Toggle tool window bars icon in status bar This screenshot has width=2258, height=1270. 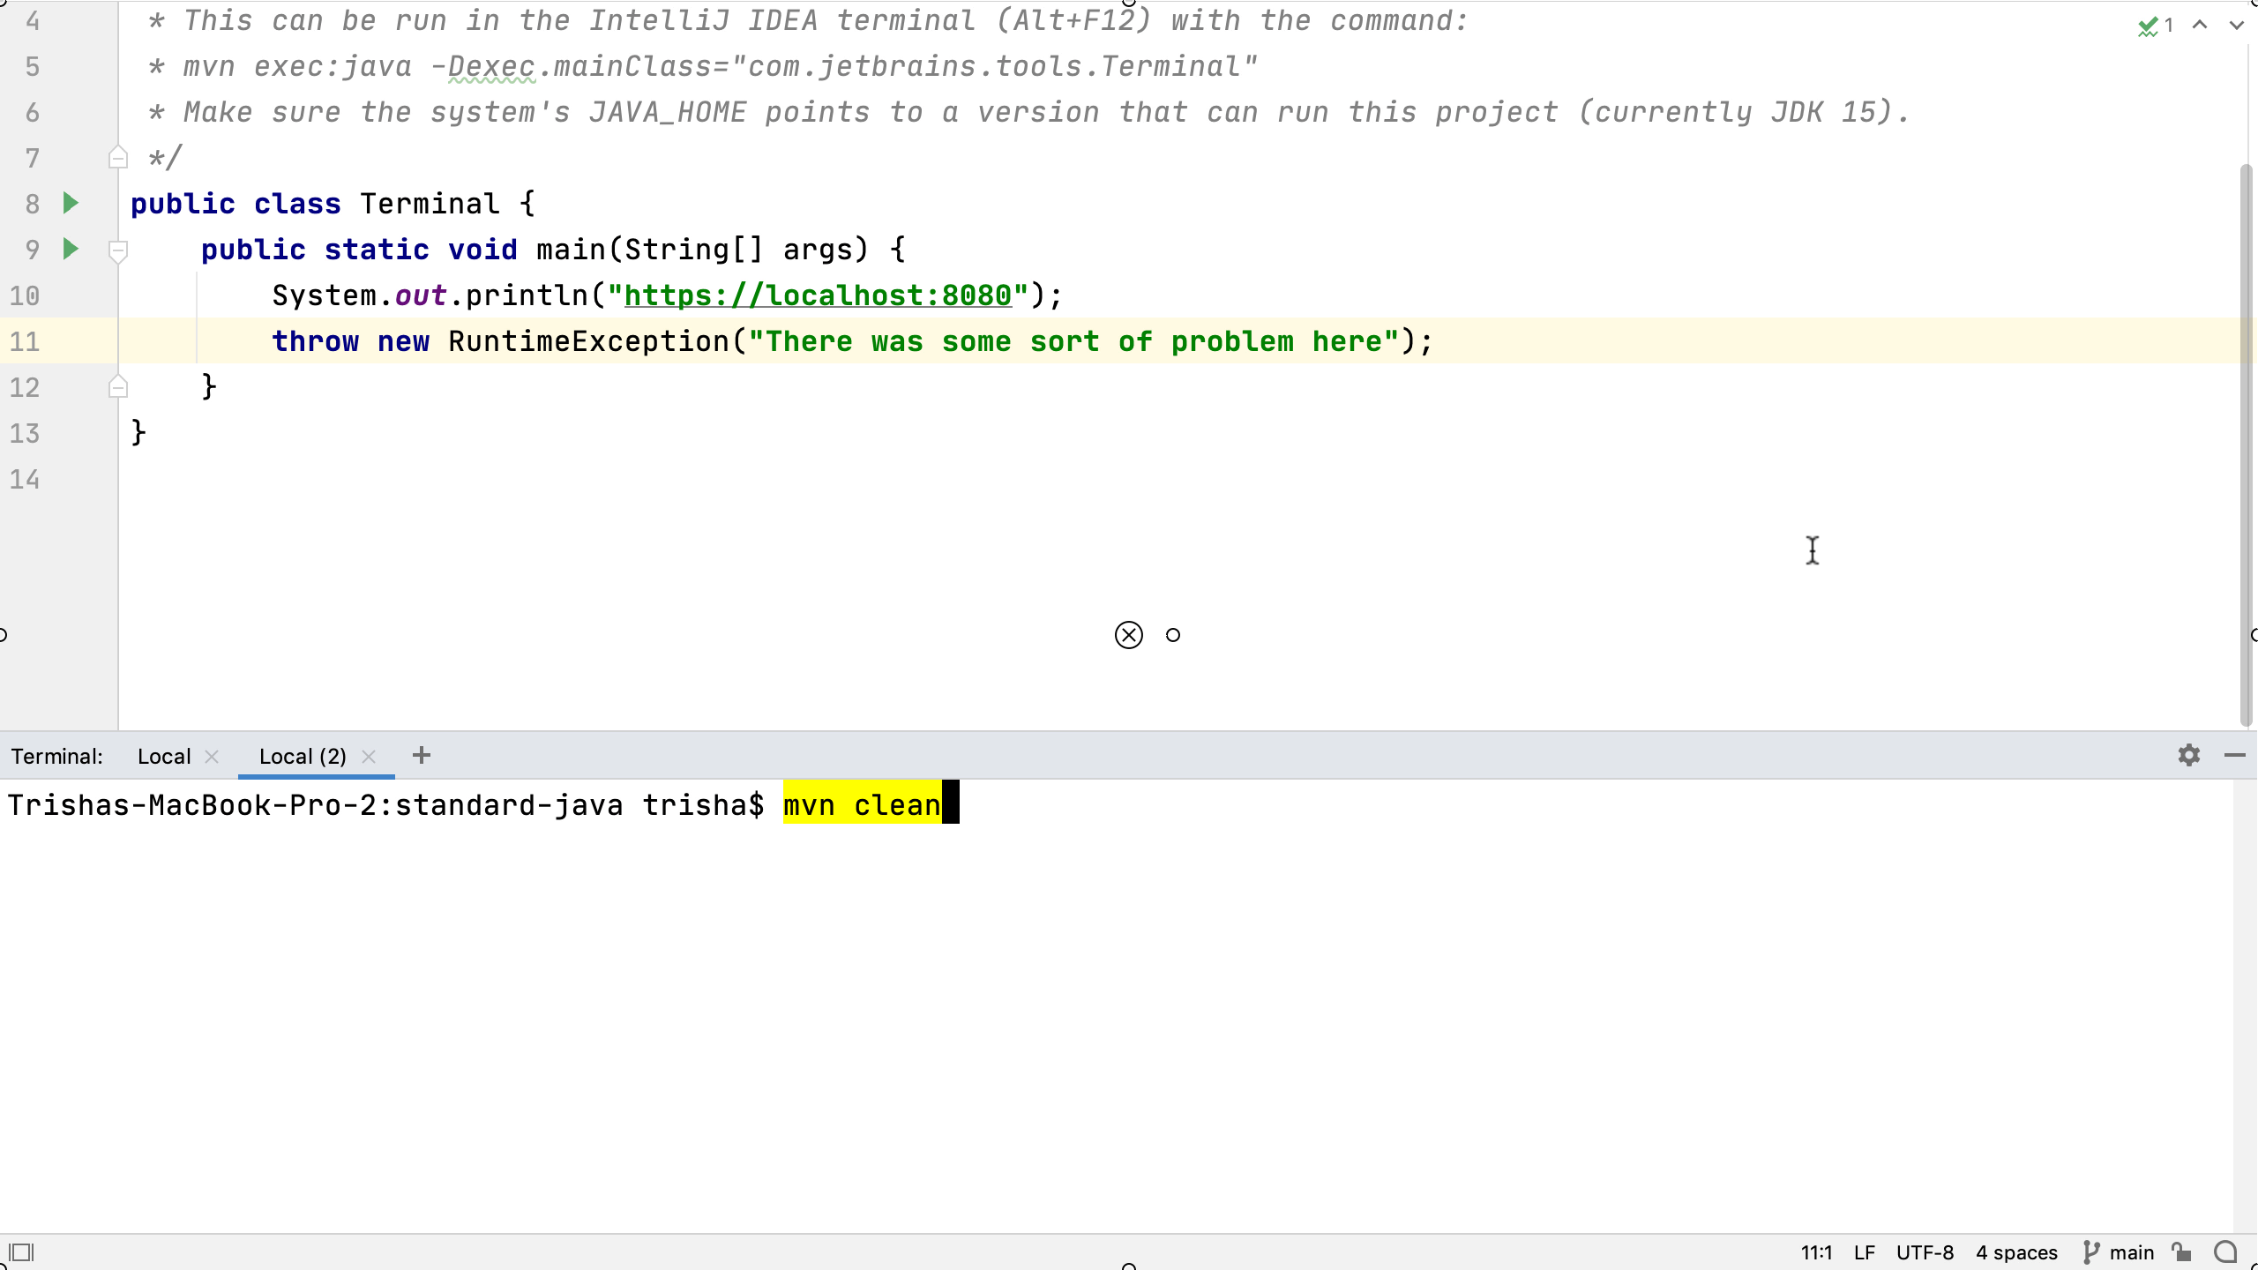(21, 1252)
